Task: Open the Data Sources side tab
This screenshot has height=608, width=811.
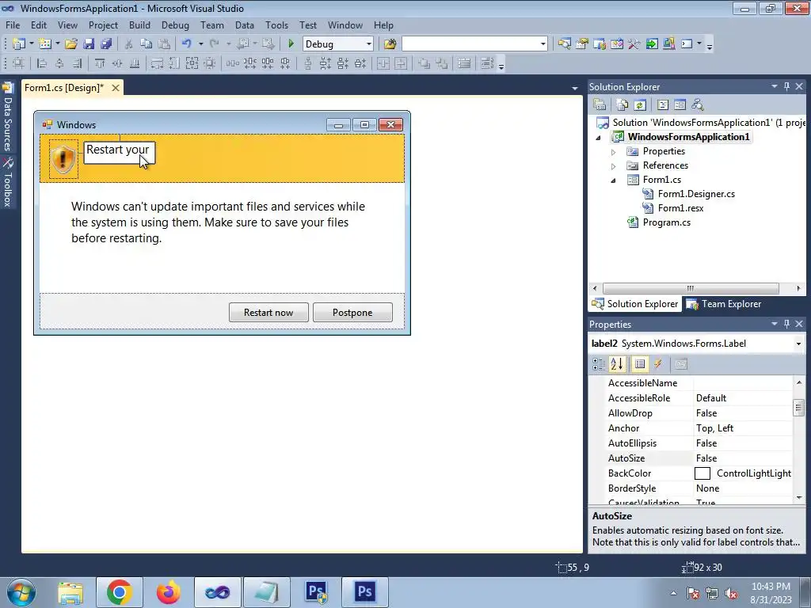Action: click(8, 118)
